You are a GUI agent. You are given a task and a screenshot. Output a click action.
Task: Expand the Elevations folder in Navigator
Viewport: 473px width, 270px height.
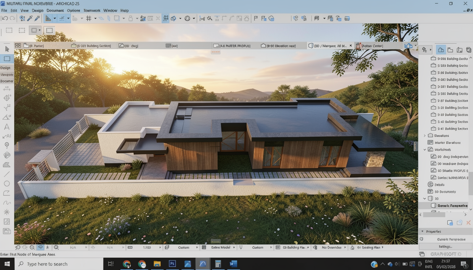(x=425, y=136)
